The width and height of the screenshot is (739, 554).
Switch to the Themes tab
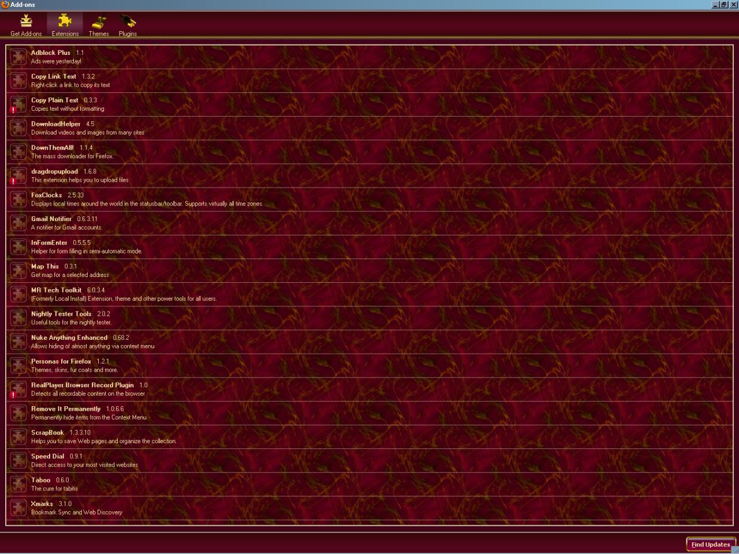click(99, 26)
